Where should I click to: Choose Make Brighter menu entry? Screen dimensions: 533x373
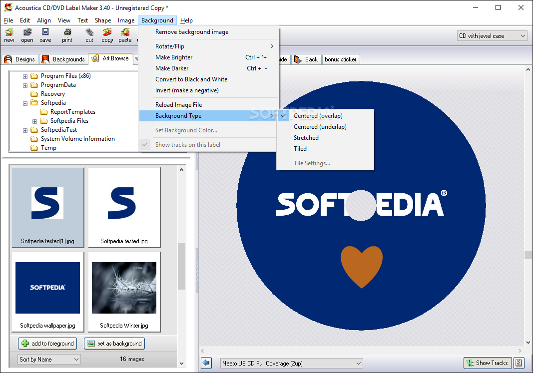209,57
